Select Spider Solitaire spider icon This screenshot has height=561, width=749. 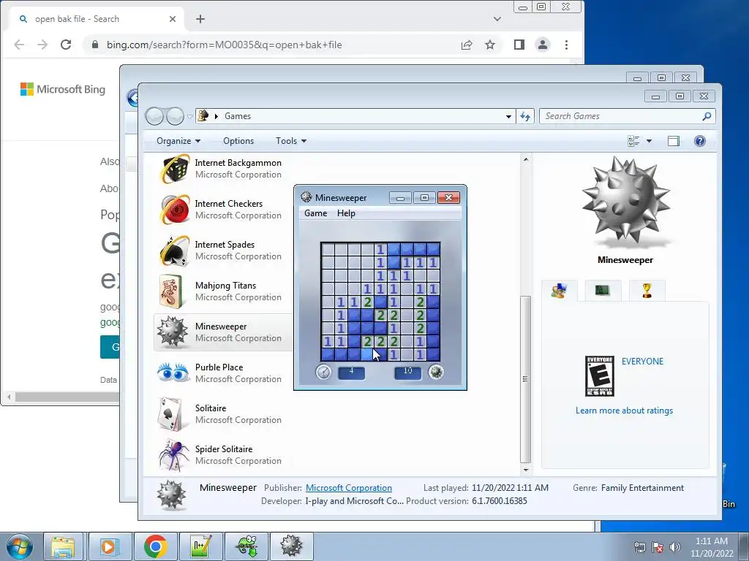coord(173,455)
